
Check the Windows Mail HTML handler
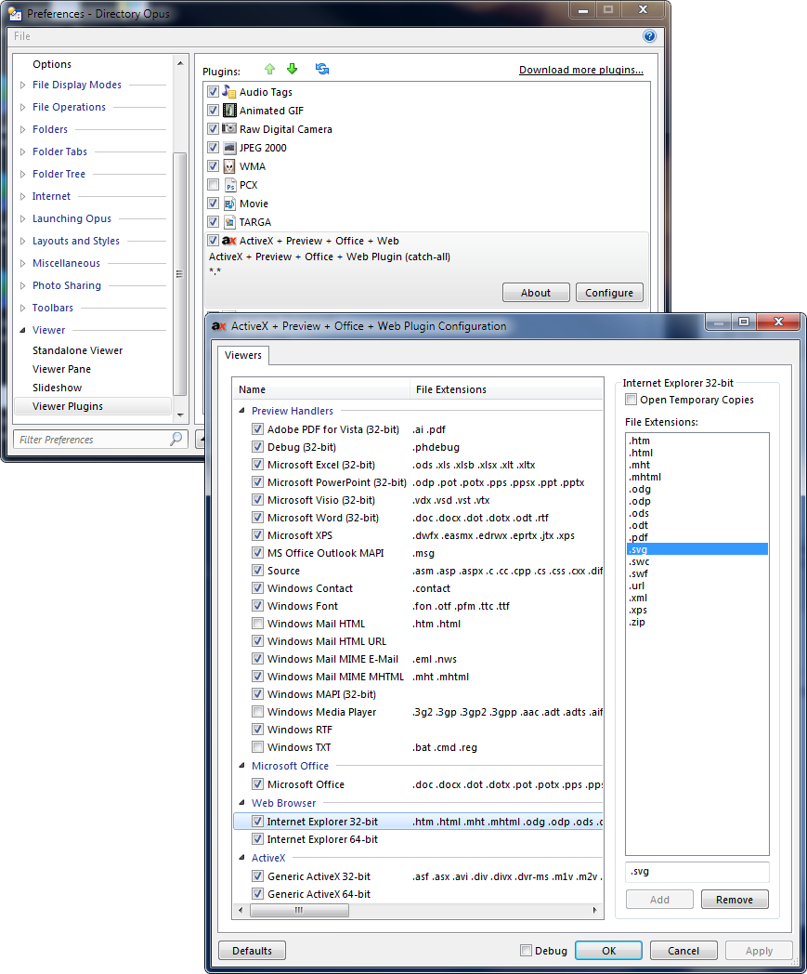pos(257,624)
